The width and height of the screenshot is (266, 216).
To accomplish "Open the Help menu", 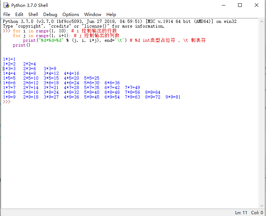I will (x=111, y=15).
